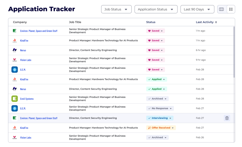Click the 9 hr ago activity time

(x=201, y=60)
